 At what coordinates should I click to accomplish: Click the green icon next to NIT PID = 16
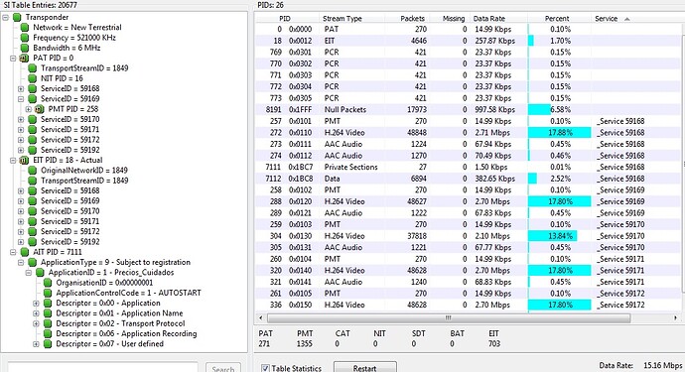click(x=33, y=78)
